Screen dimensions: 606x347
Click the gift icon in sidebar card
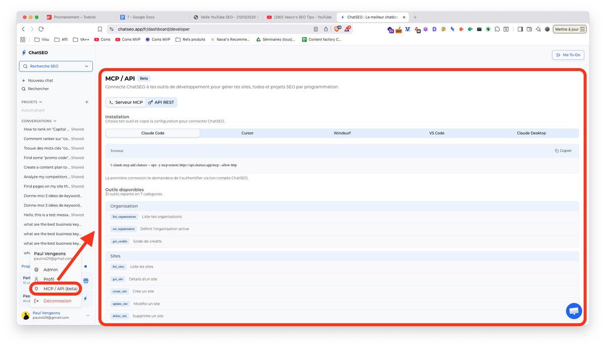click(x=86, y=281)
